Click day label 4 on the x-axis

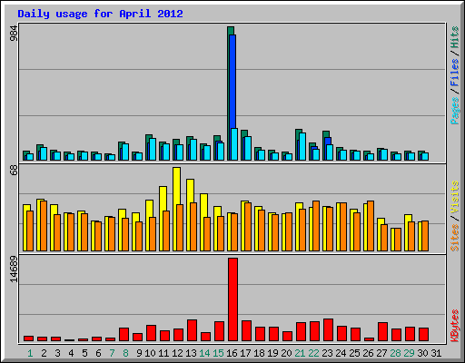(71, 353)
